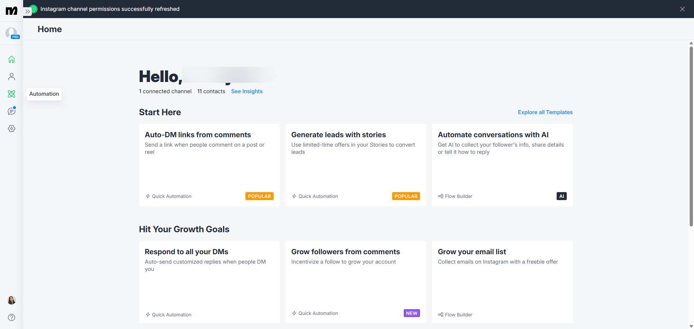Choose the Generate leads with stories card
The image size is (694, 329).
coord(356,165)
